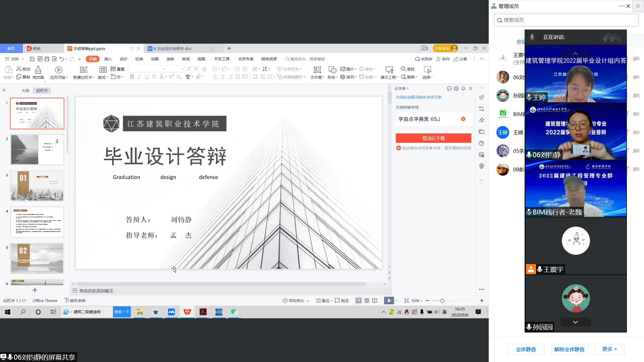Click the zoom slider handle
This screenshot has height=362, width=644.
click(442, 301)
